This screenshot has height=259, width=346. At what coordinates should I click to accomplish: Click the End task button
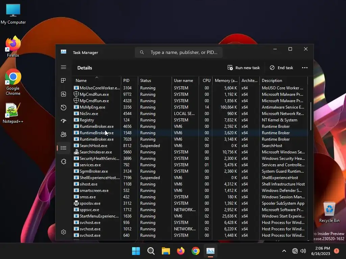click(x=281, y=67)
